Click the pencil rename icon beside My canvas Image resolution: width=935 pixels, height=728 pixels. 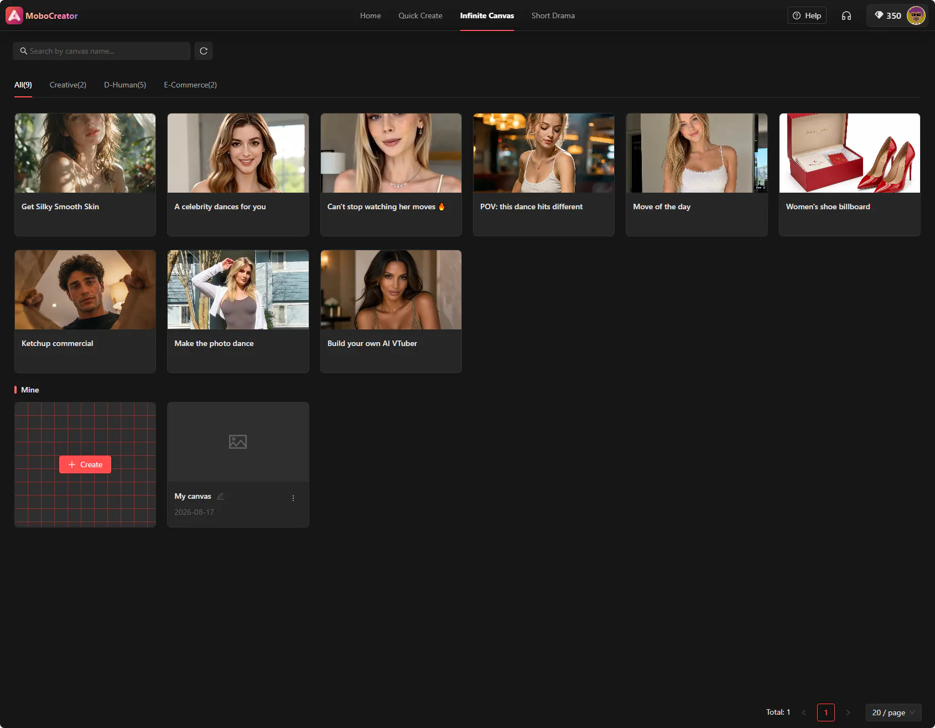[220, 496]
